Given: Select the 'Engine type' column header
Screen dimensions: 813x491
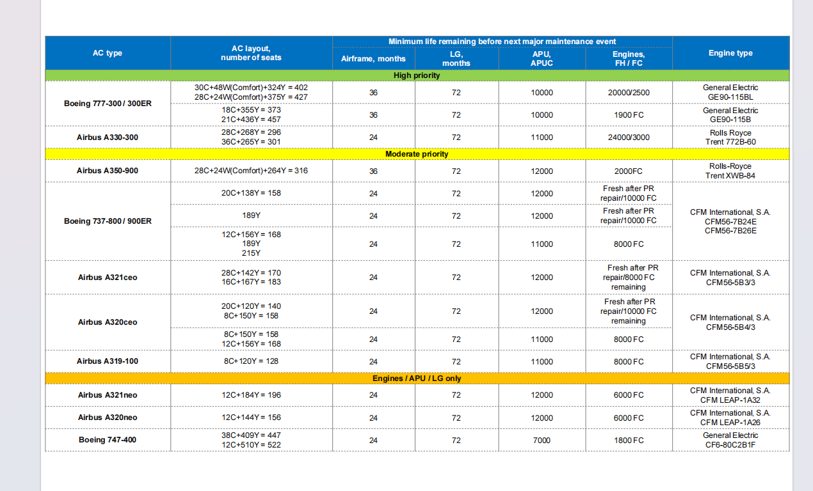Looking at the screenshot, I should (730, 53).
